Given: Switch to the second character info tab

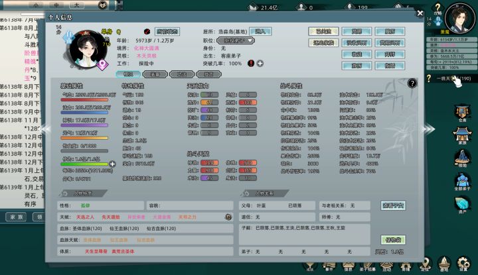Looking at the screenshot, I should 155,74.
